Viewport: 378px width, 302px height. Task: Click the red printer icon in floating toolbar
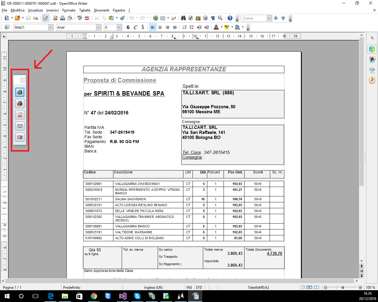click(x=20, y=104)
